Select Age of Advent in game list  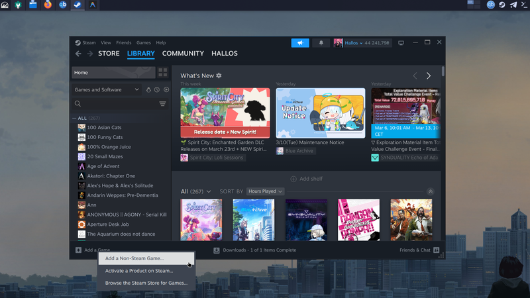tap(103, 166)
